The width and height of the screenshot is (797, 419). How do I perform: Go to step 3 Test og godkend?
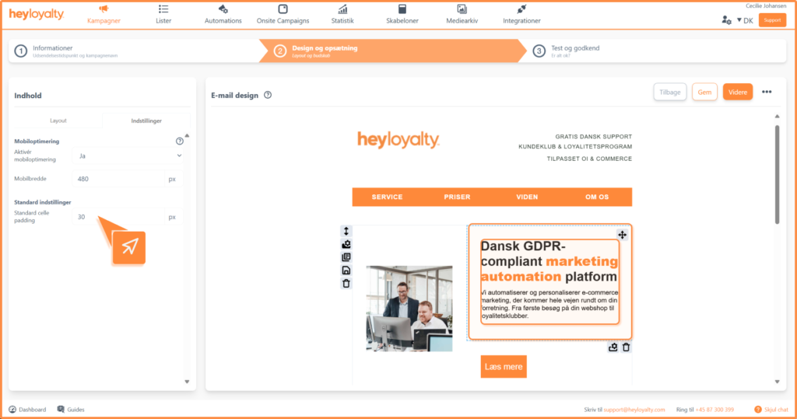[x=574, y=51]
